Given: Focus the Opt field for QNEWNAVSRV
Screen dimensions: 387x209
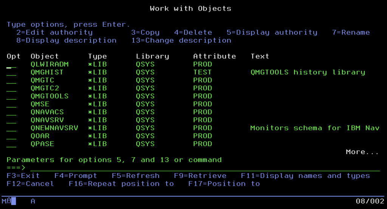Looking at the screenshot, I should 11,128.
